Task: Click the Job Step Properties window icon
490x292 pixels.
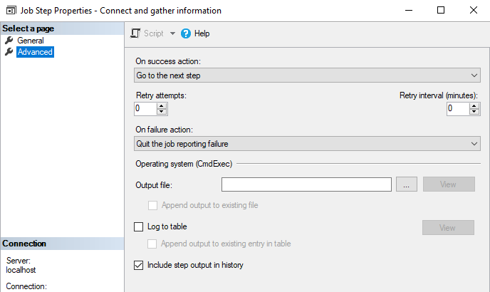Action: [x=11, y=10]
